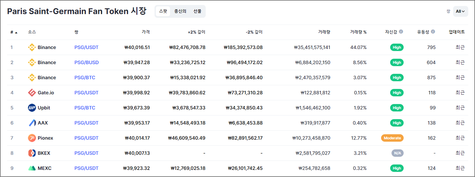Open the All pair filter dropdown
The width and height of the screenshot is (475, 177).
point(460,11)
